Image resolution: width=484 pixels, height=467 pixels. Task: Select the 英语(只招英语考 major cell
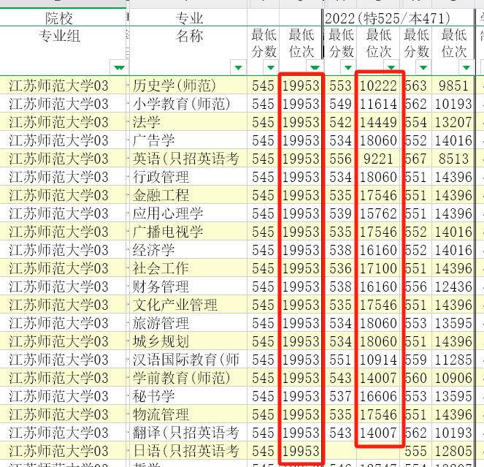(188, 159)
